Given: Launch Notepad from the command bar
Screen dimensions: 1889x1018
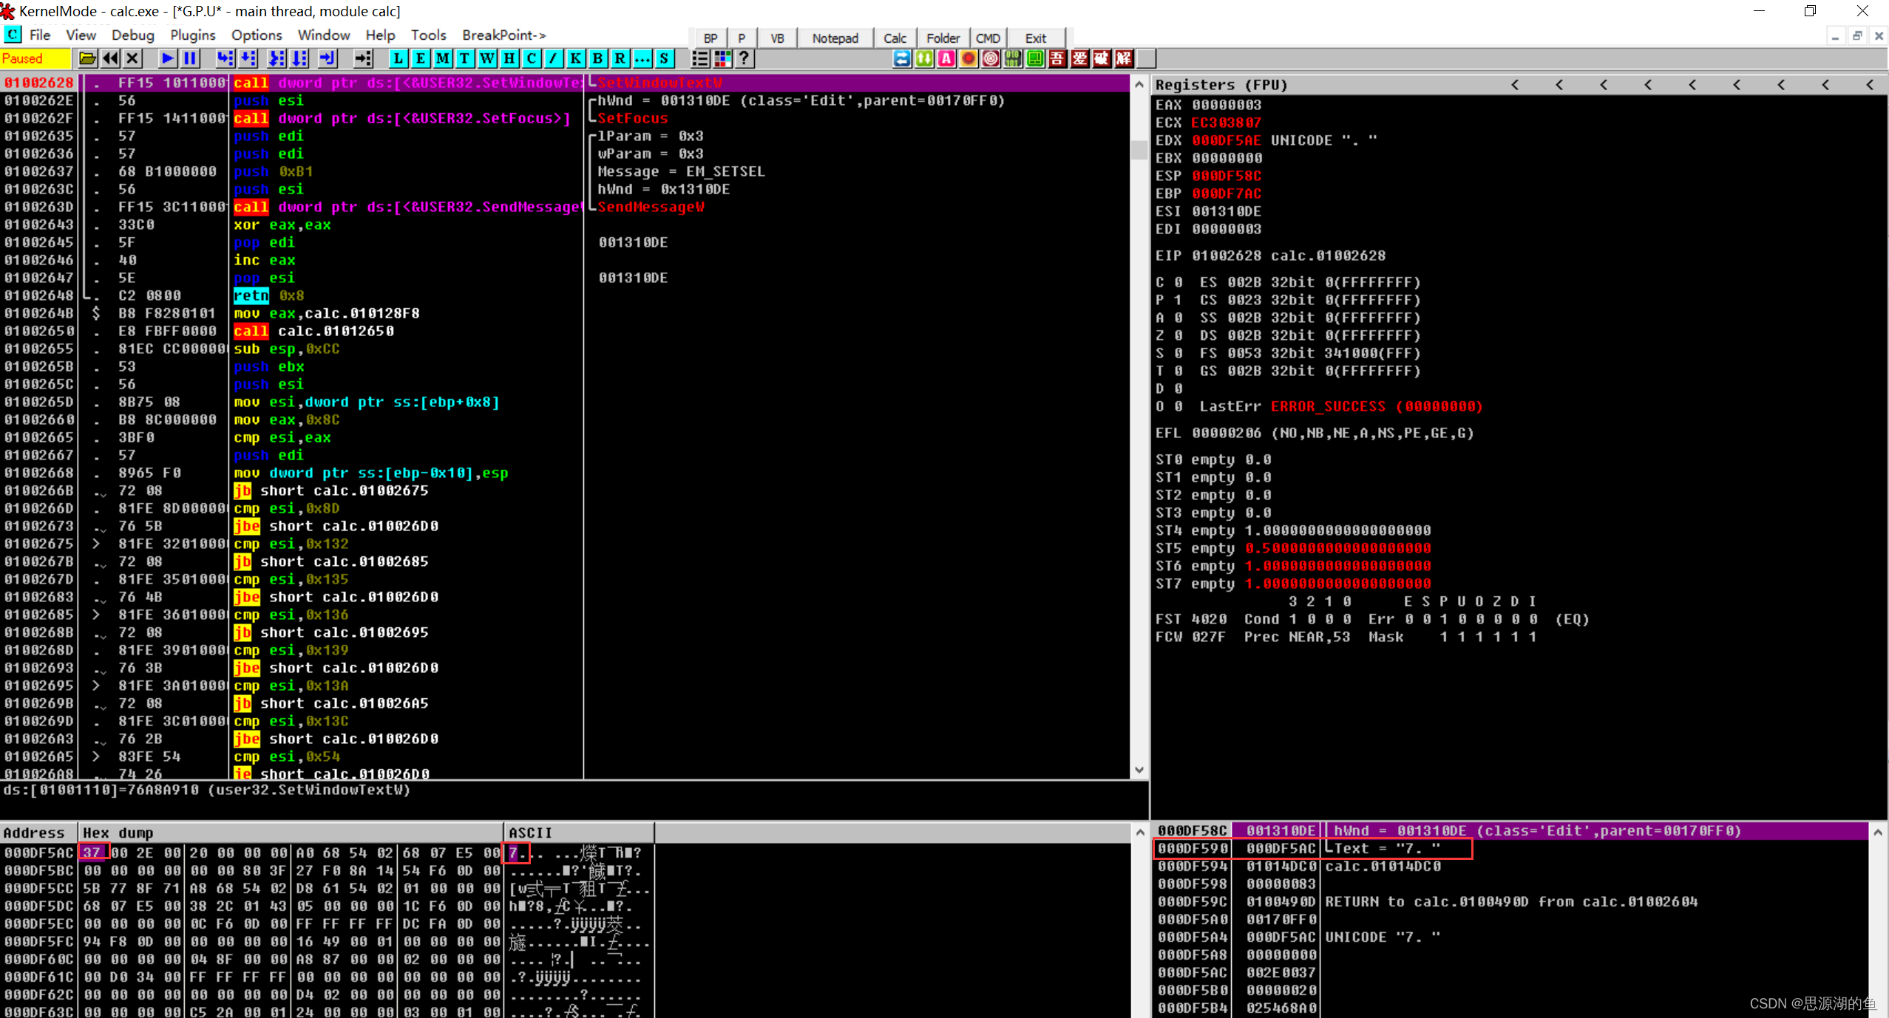Looking at the screenshot, I should [x=835, y=38].
